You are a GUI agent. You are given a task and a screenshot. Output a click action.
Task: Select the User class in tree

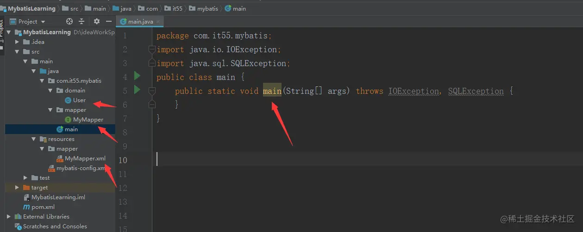tap(79, 100)
